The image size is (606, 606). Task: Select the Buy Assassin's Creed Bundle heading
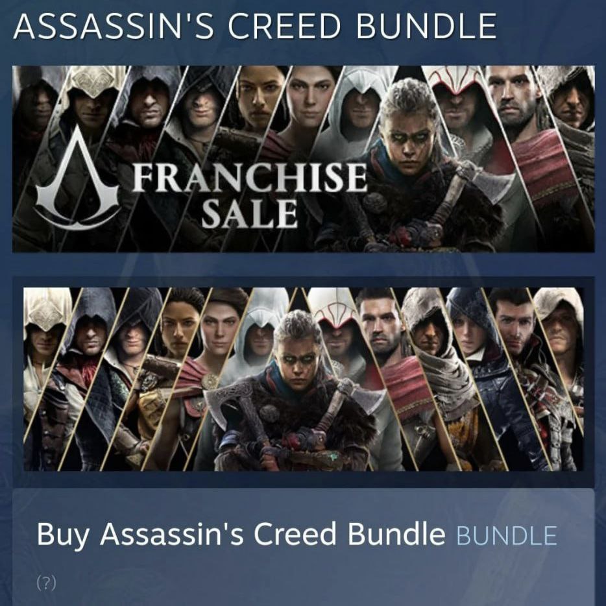pos(241,535)
